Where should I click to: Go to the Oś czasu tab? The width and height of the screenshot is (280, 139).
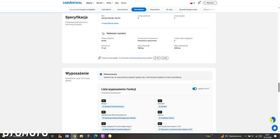coord(169,10)
